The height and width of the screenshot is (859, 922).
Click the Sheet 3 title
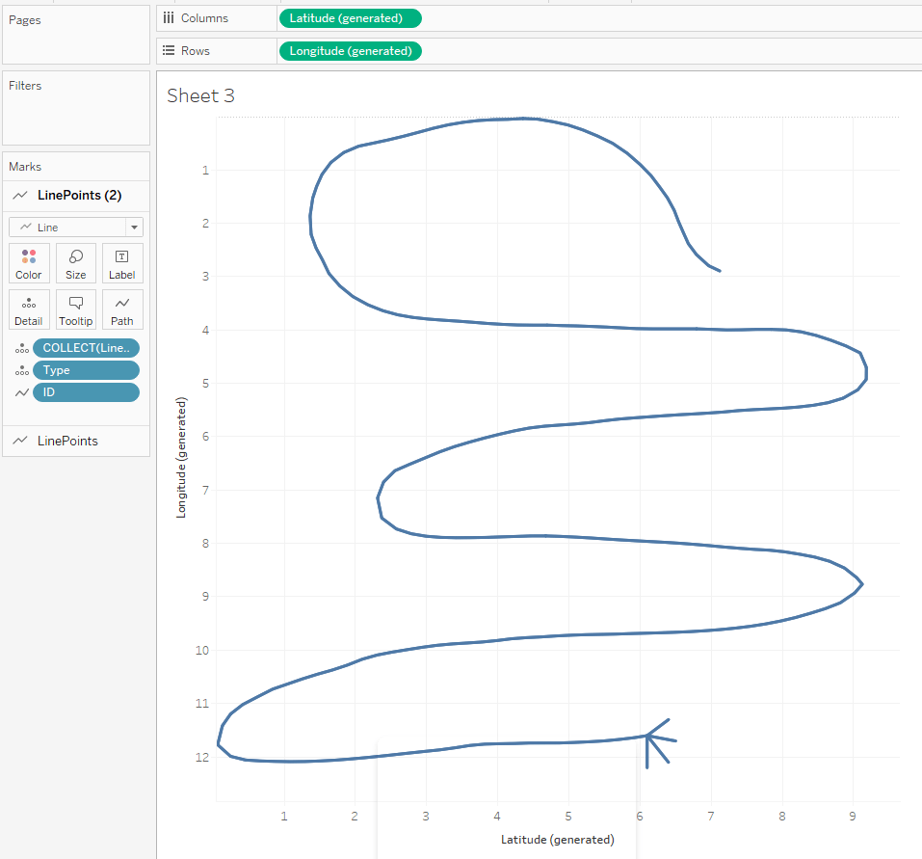click(x=200, y=95)
